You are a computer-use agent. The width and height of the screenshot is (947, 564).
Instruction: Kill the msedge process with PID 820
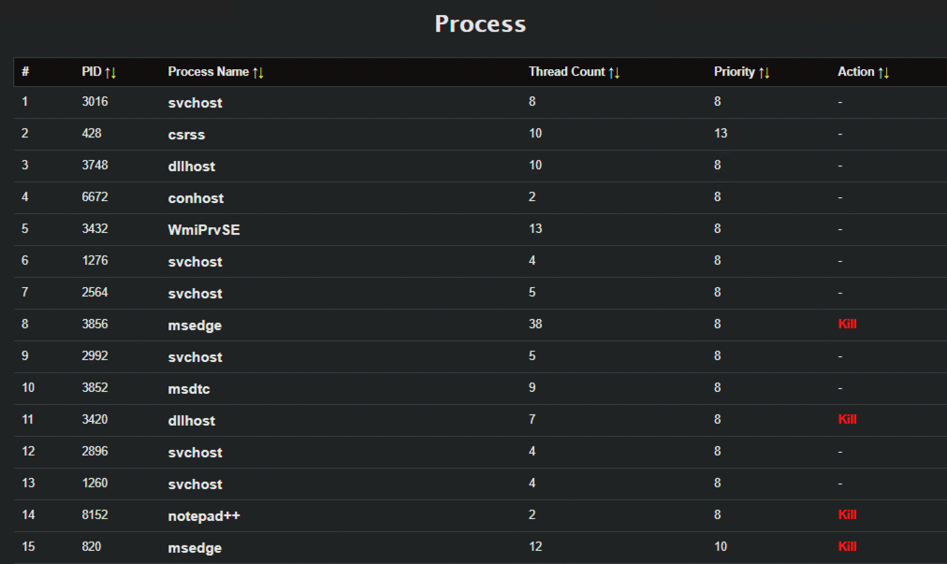(847, 547)
